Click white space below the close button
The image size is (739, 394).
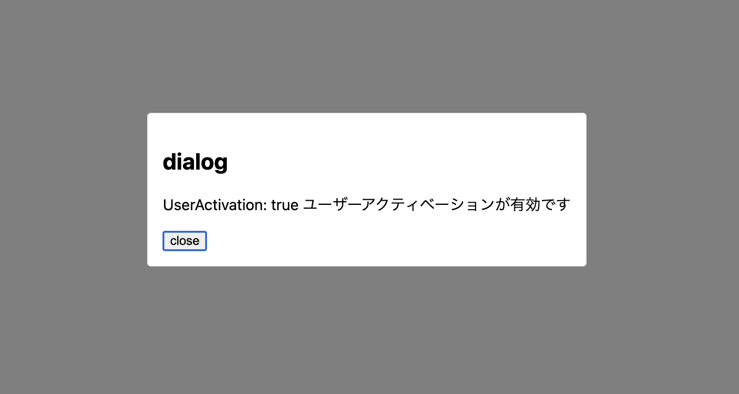pyautogui.click(x=367, y=258)
